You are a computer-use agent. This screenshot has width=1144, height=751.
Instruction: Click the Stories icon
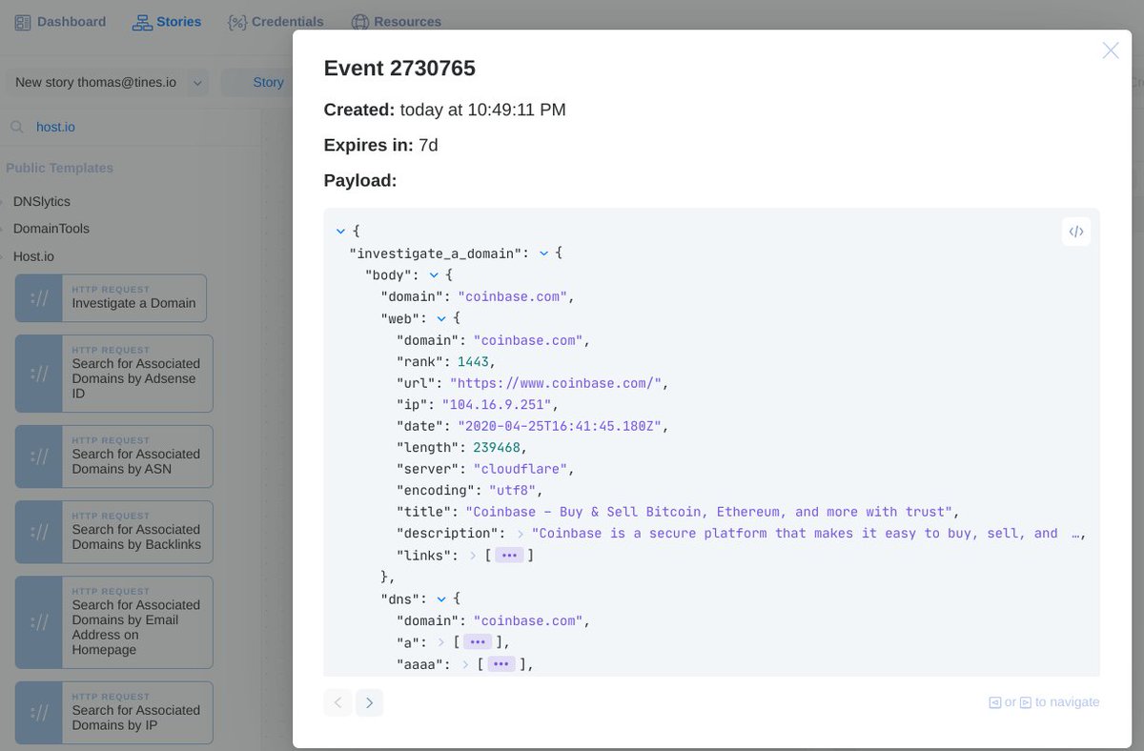(142, 22)
